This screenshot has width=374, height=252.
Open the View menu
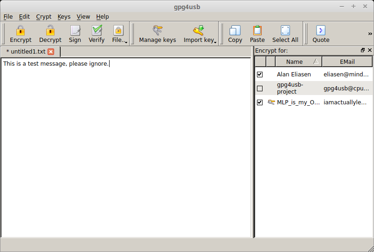[x=83, y=17]
